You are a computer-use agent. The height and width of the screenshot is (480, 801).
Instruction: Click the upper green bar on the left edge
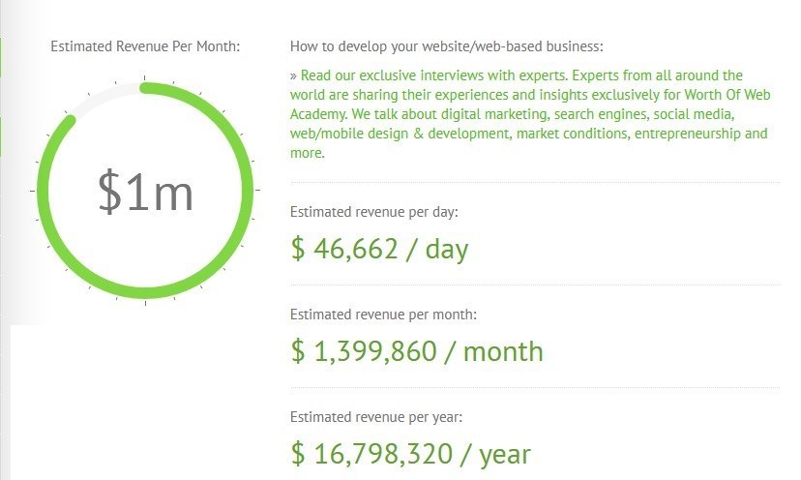point(2,55)
